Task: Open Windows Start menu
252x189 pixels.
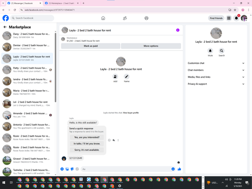Action: click(x=4, y=182)
